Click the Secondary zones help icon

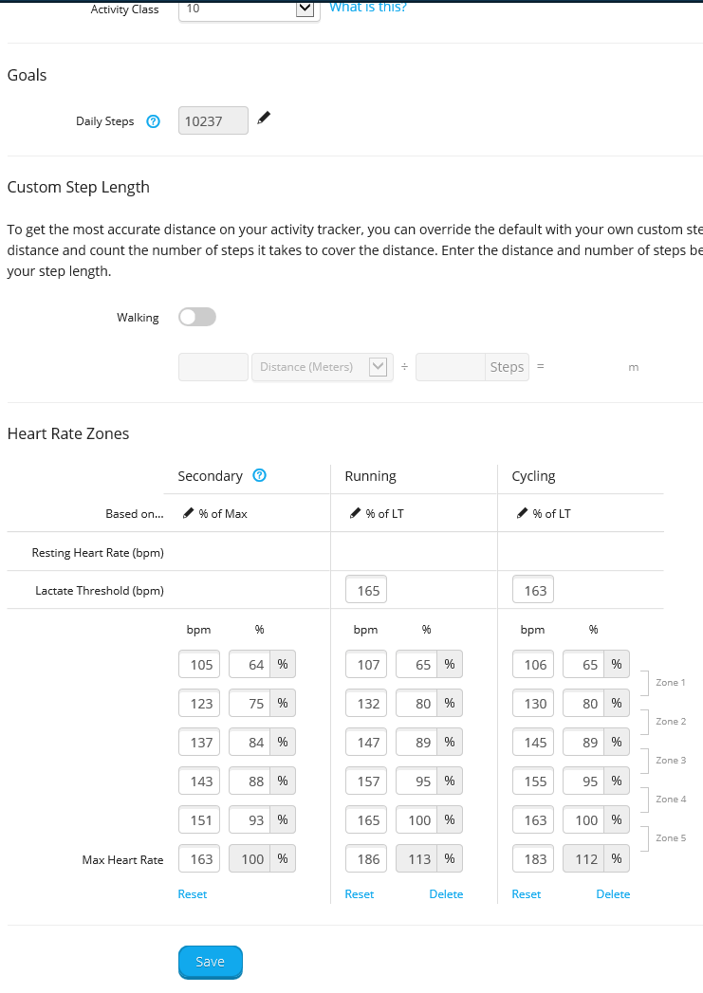(259, 476)
